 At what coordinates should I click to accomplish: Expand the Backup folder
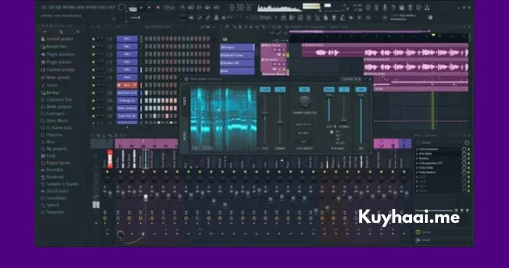tap(50, 93)
